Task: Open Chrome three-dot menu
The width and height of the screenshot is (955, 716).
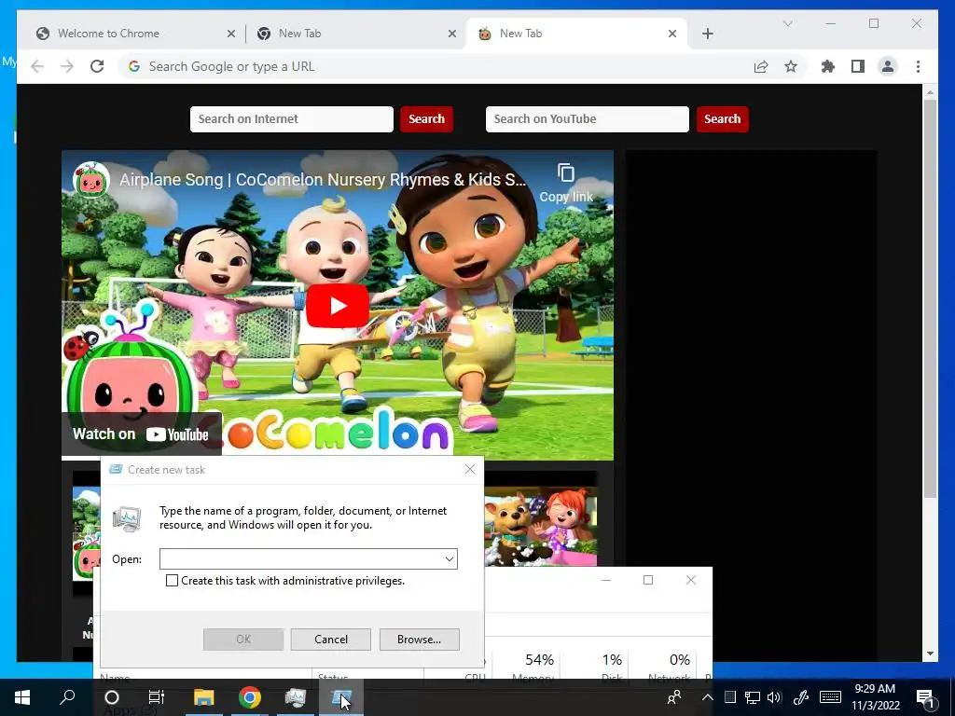Action: pyautogui.click(x=918, y=66)
